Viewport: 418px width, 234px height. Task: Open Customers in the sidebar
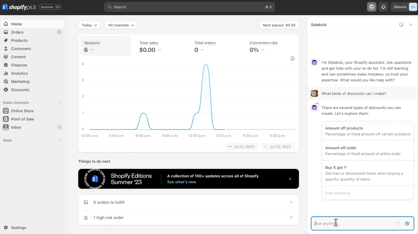point(32,49)
